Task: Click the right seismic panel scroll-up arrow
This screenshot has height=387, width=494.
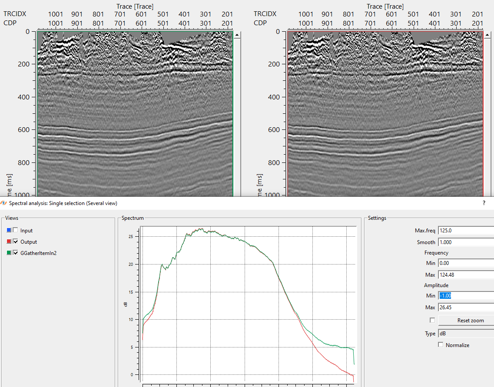Action: [x=487, y=34]
